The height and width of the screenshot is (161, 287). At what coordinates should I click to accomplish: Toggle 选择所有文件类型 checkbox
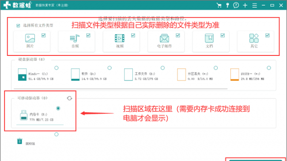pos(18,26)
